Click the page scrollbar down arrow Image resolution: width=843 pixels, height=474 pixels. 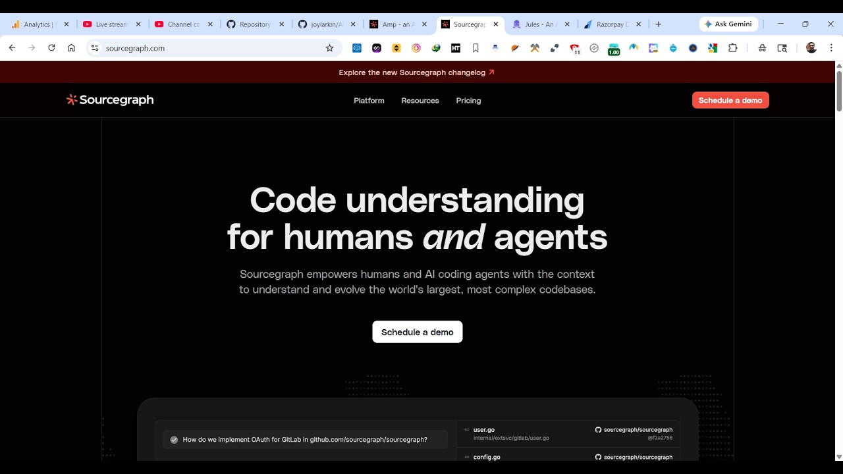(838, 456)
